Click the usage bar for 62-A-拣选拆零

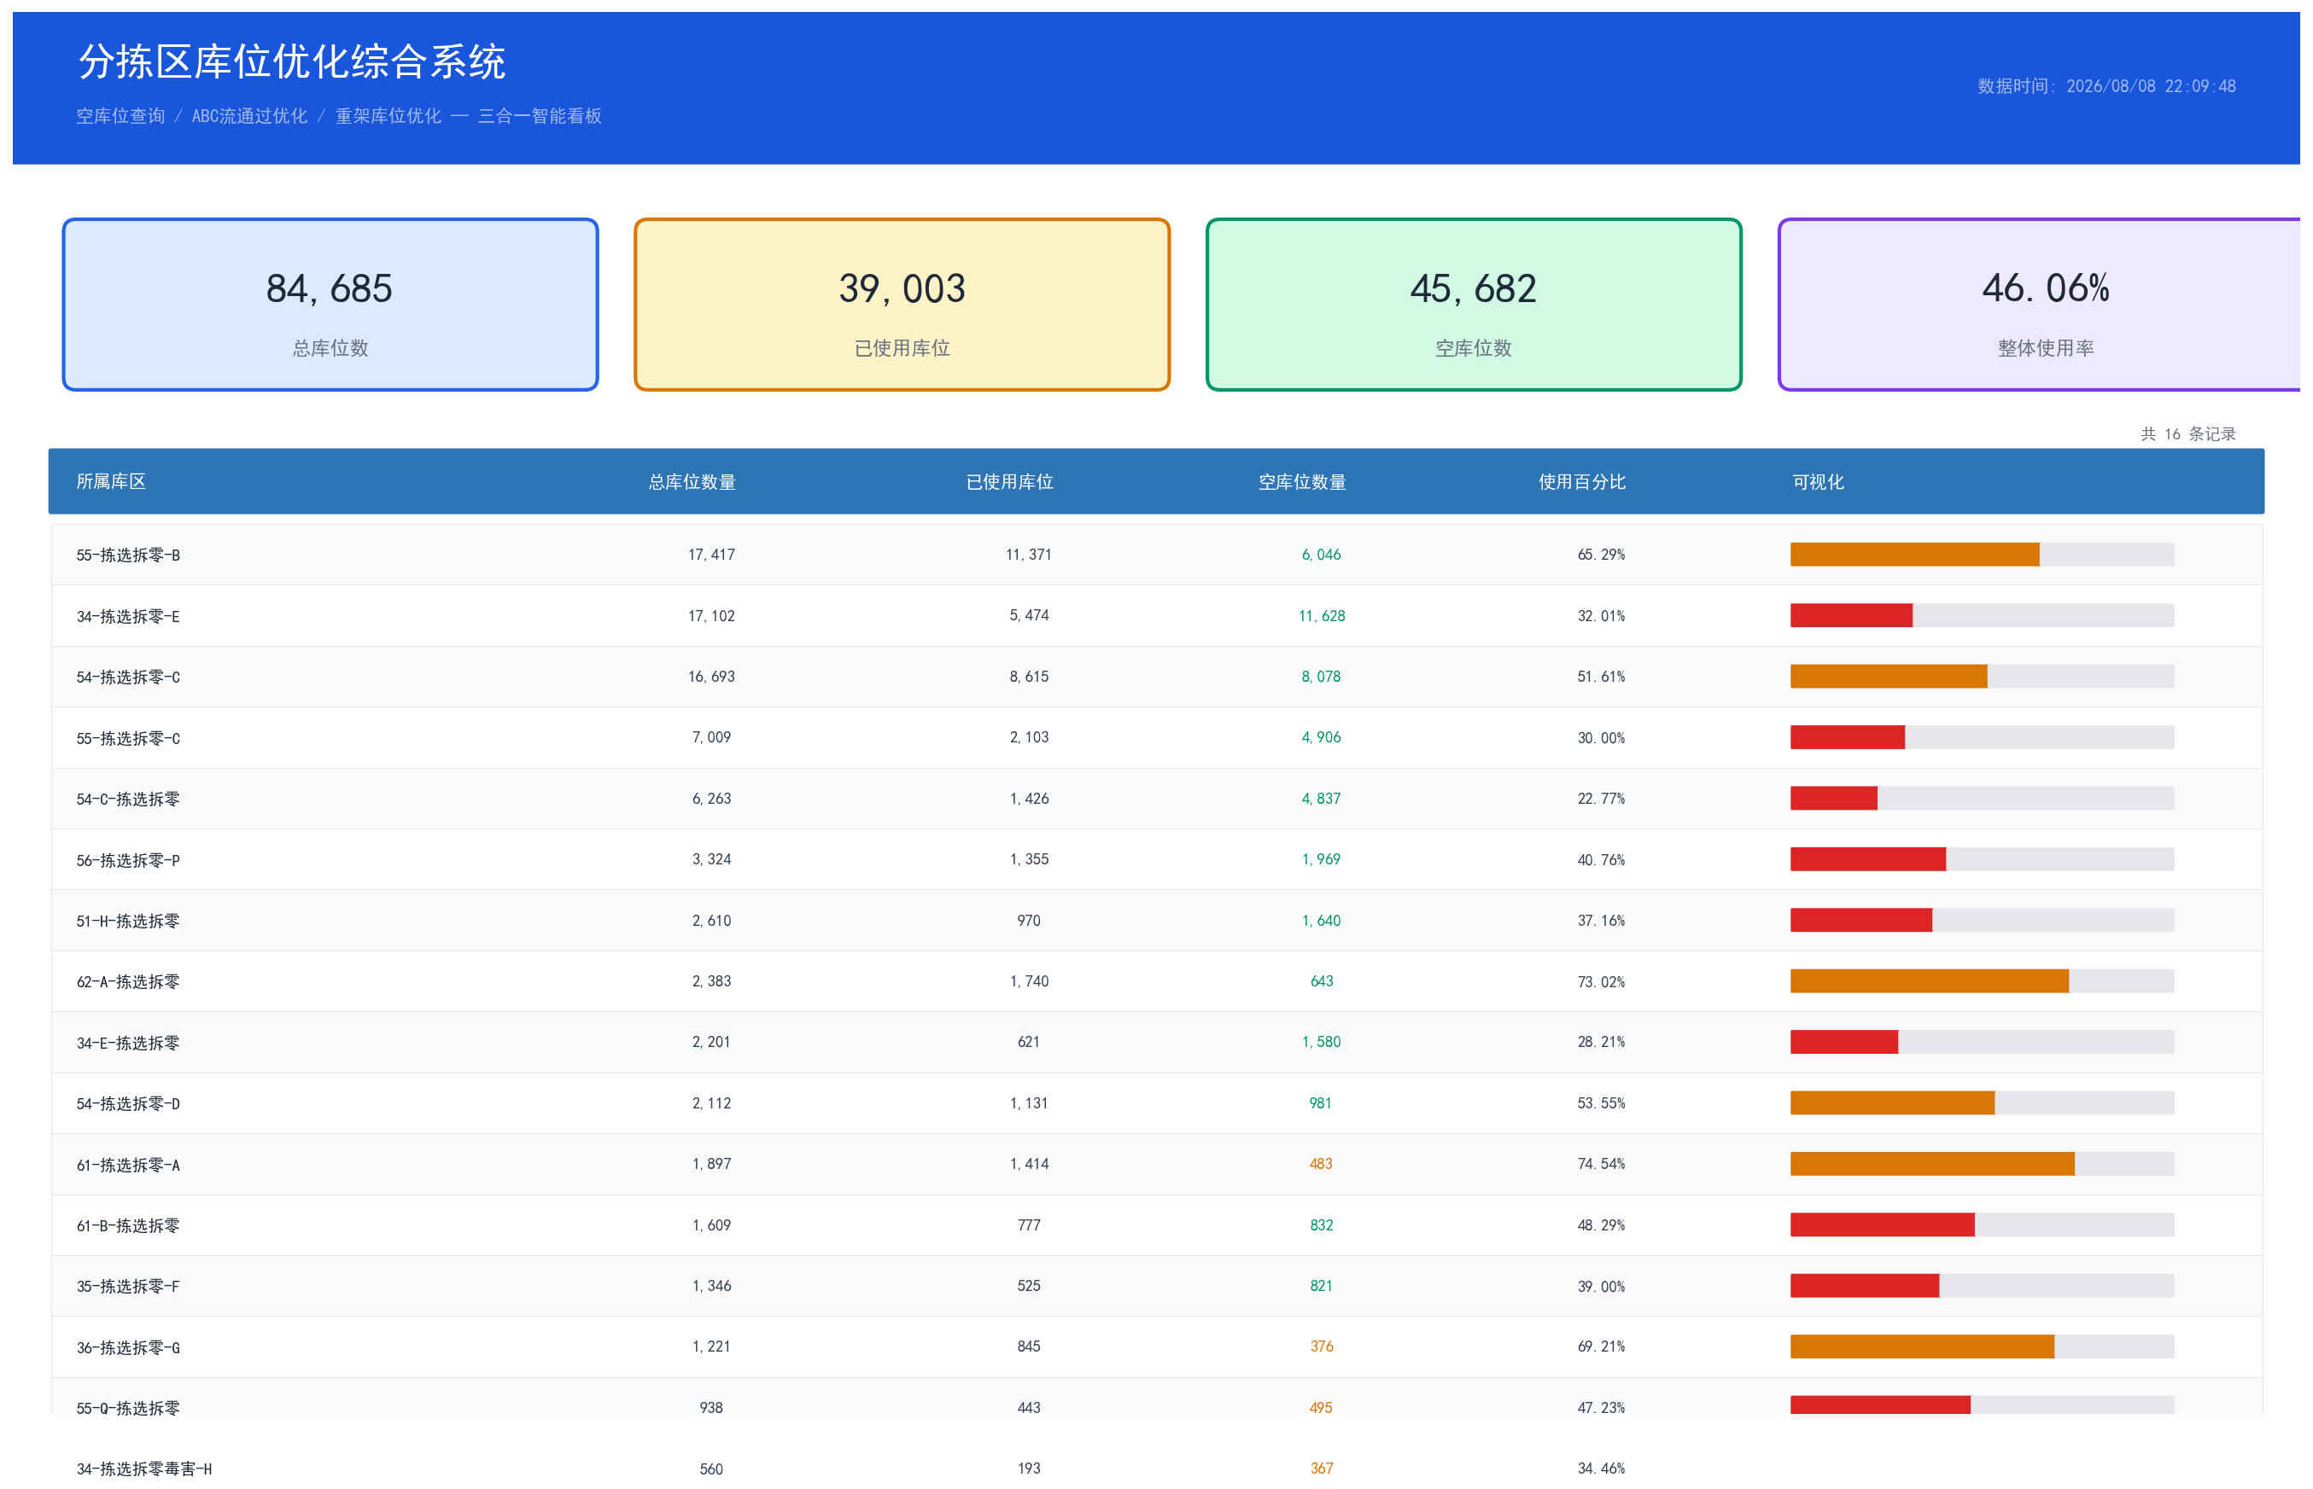pyautogui.click(x=1981, y=980)
